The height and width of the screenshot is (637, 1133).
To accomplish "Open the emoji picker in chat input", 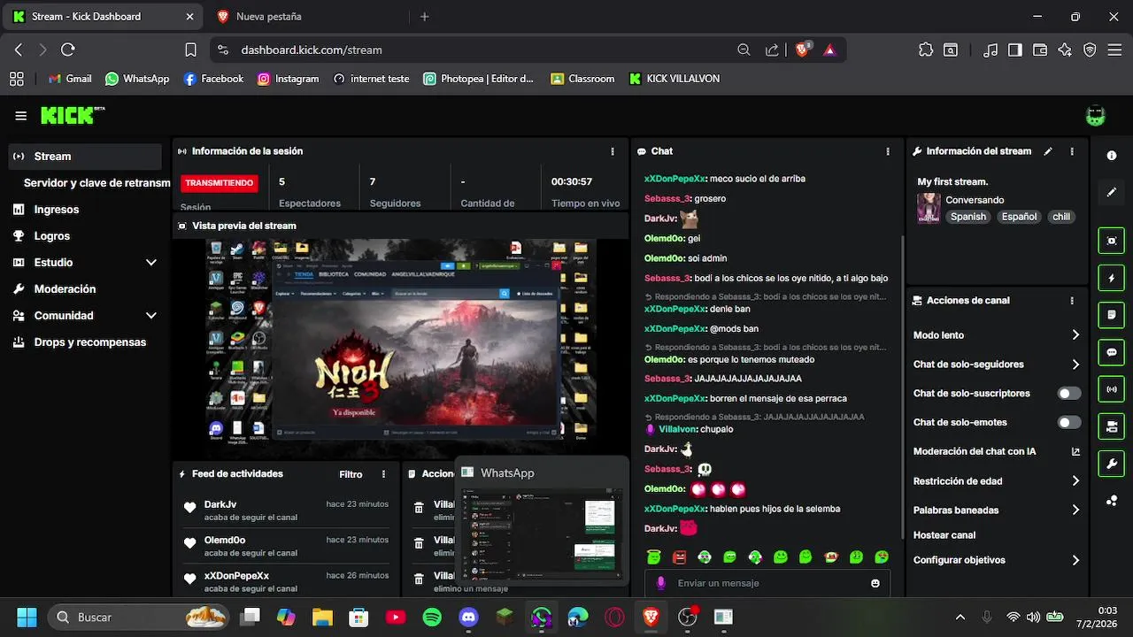I will [x=875, y=583].
